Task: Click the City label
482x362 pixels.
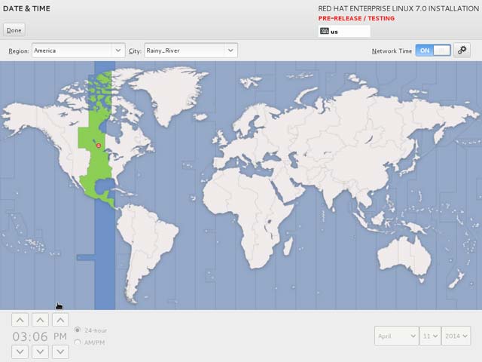Action: coord(135,51)
